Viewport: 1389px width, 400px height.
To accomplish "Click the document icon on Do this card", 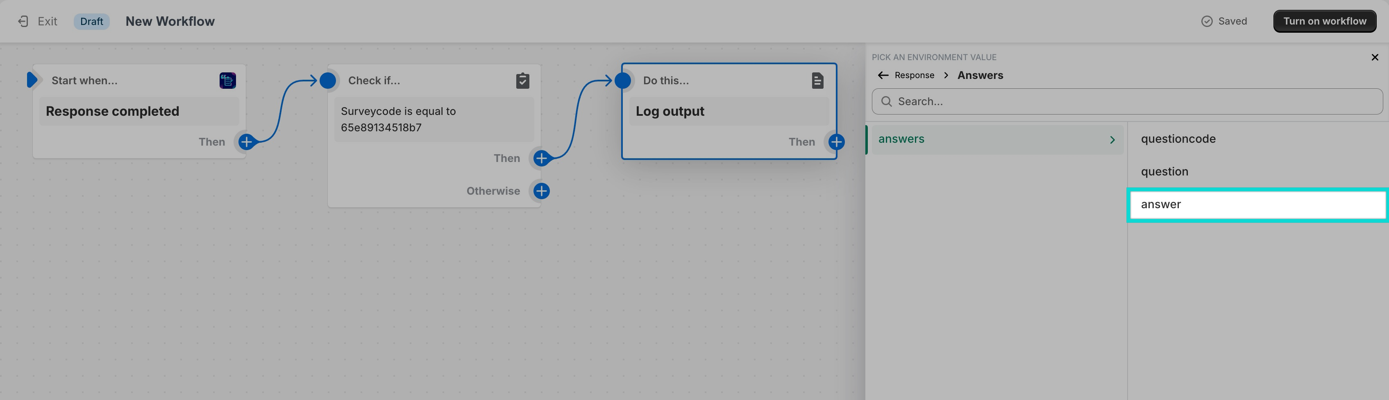I will (x=817, y=80).
